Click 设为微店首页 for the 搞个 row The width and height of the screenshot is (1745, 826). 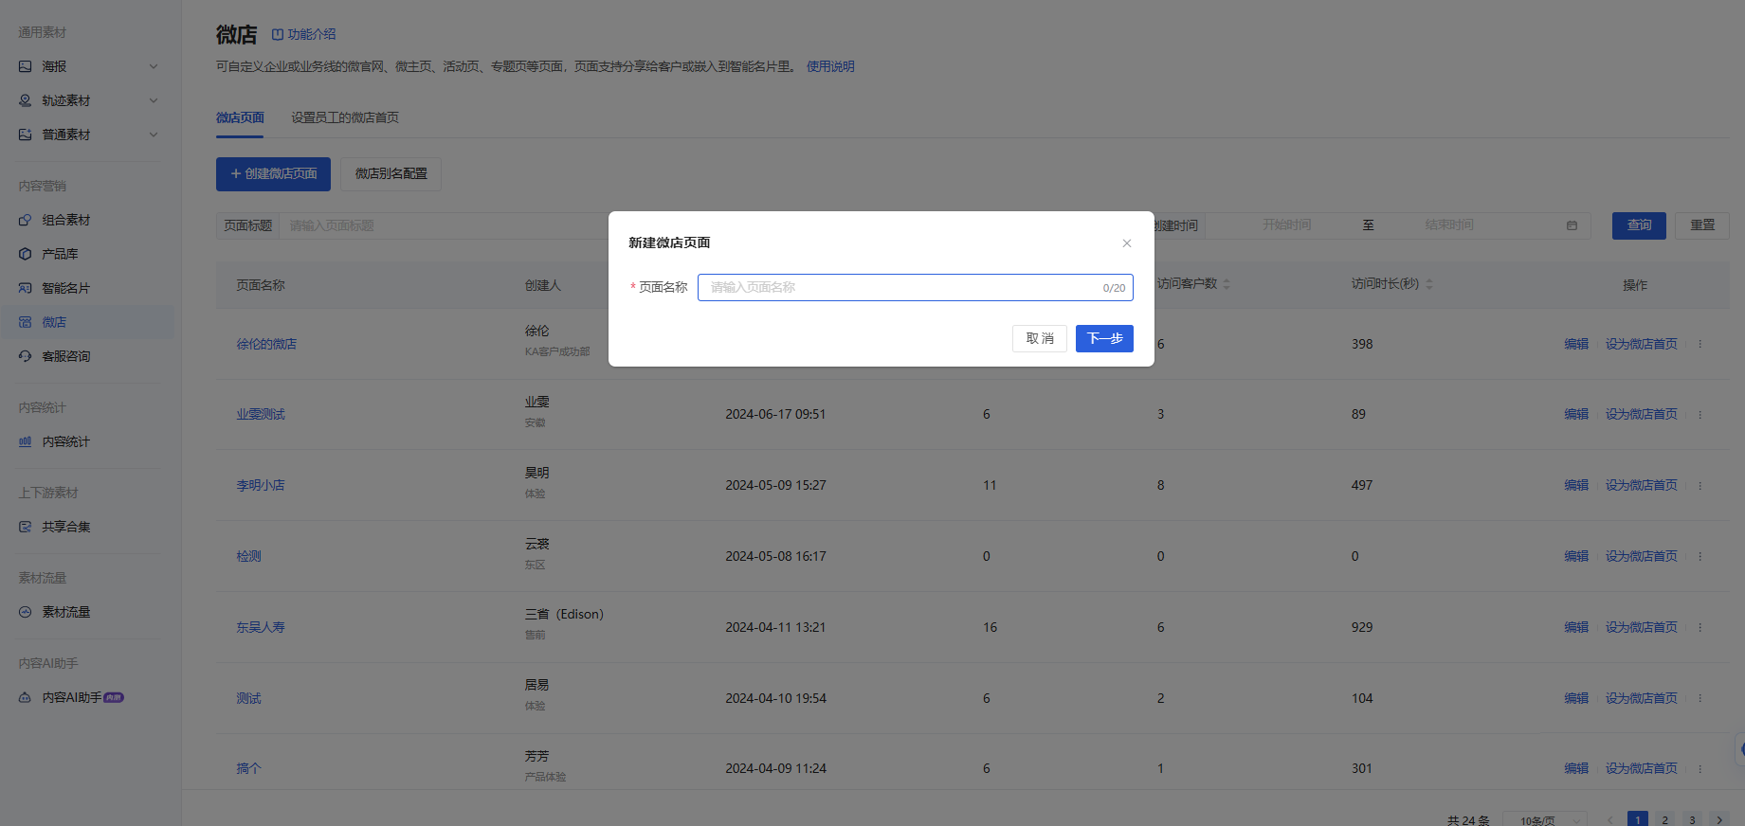1641,768
